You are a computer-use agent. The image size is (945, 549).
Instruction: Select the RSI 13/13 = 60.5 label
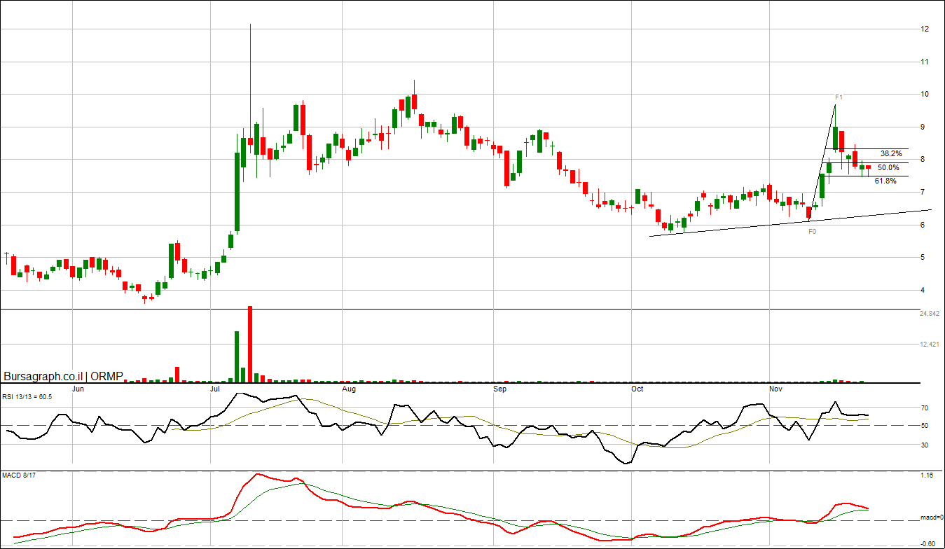27,397
